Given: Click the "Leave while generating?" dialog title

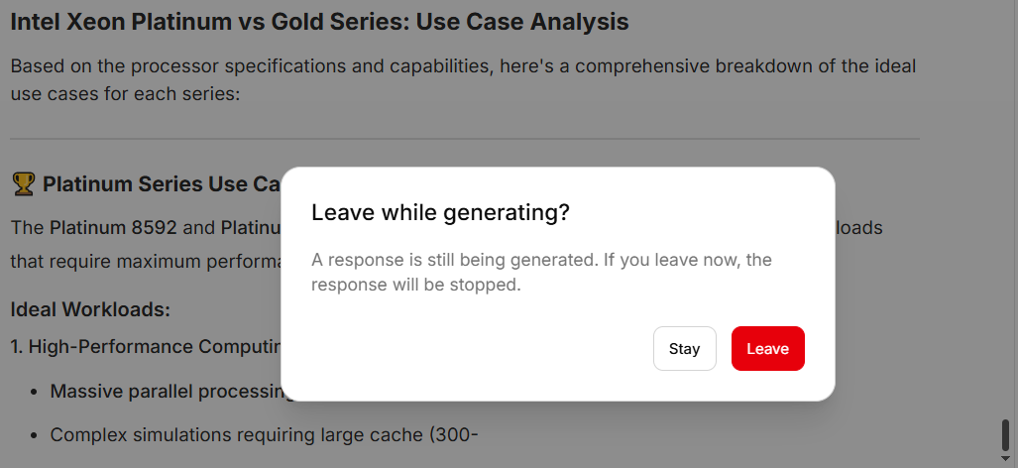Looking at the screenshot, I should click(440, 212).
